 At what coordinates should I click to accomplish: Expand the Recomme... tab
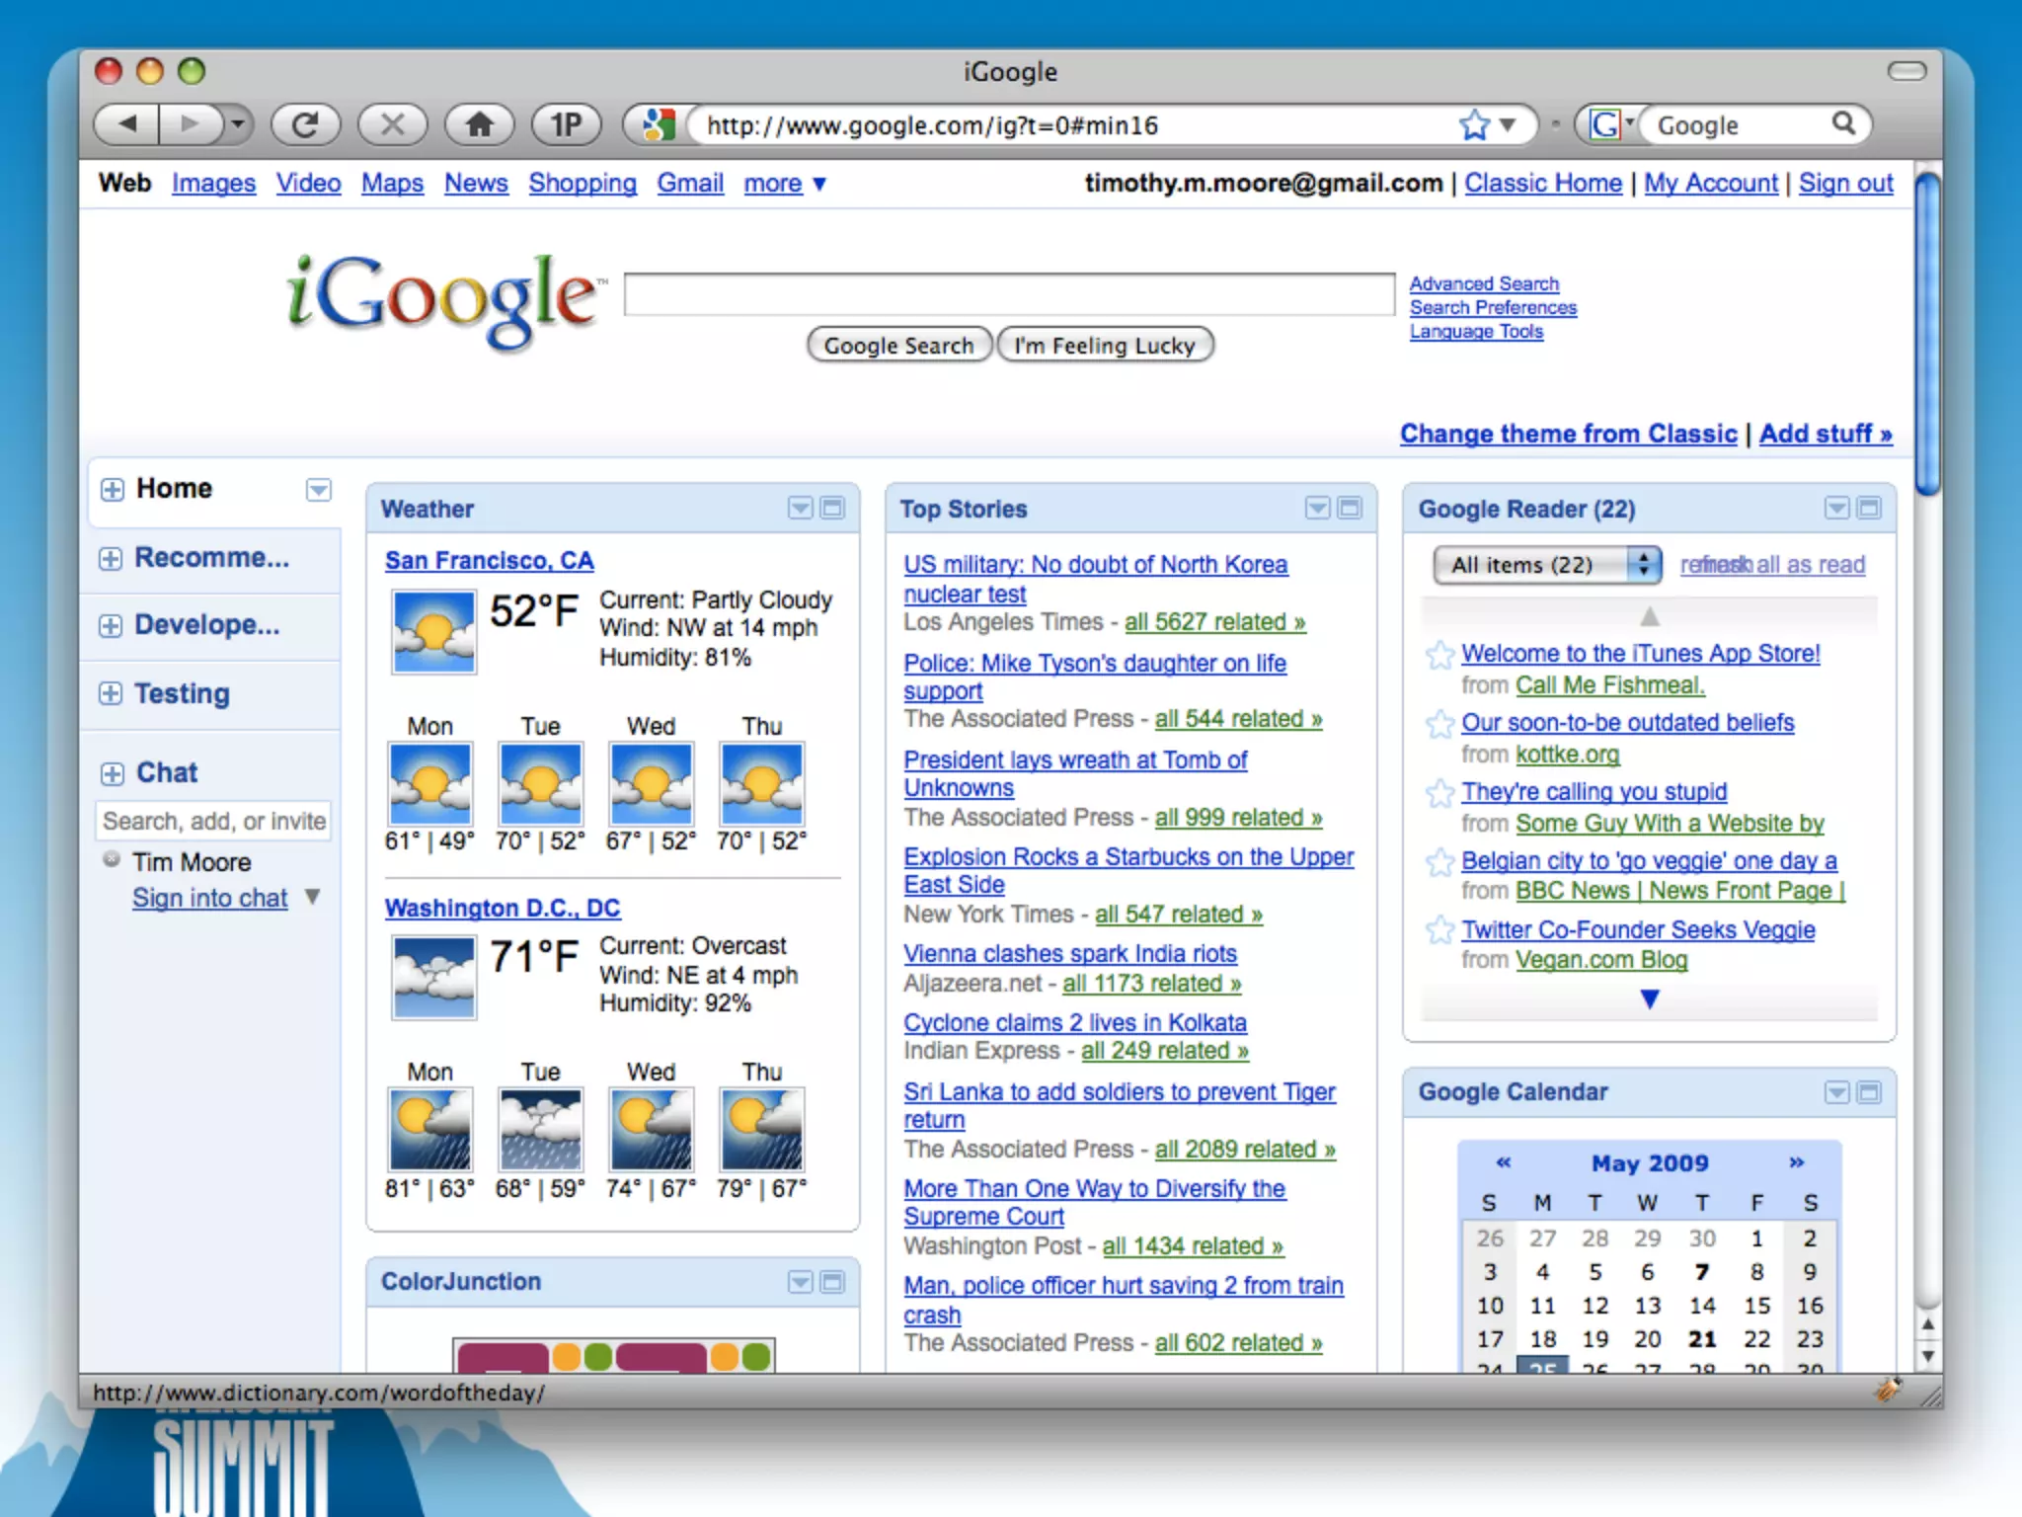click(111, 558)
